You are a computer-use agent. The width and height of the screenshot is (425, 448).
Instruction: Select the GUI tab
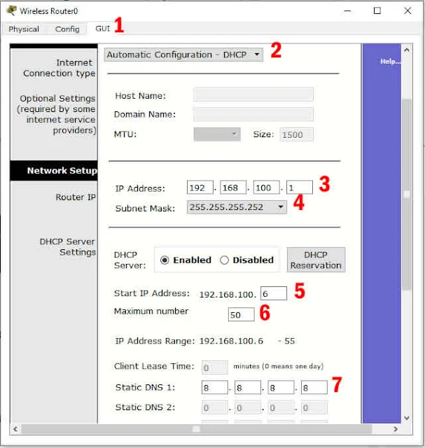[x=103, y=28]
